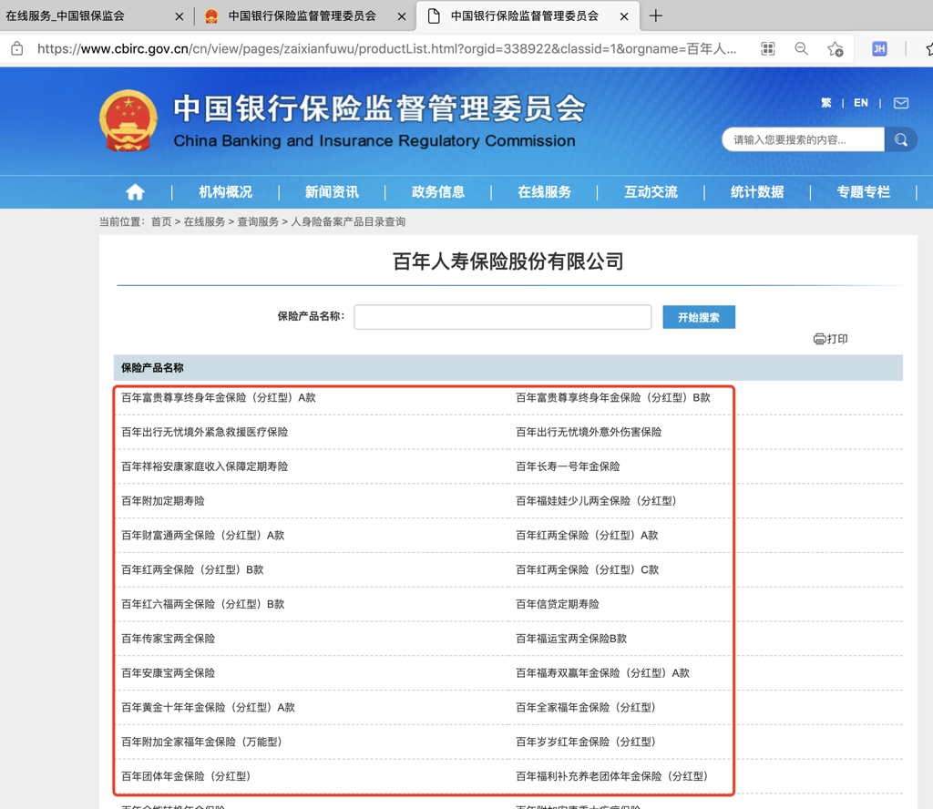The width and height of the screenshot is (933, 809).
Task: Close the active third browser tab
Action: coord(624,16)
